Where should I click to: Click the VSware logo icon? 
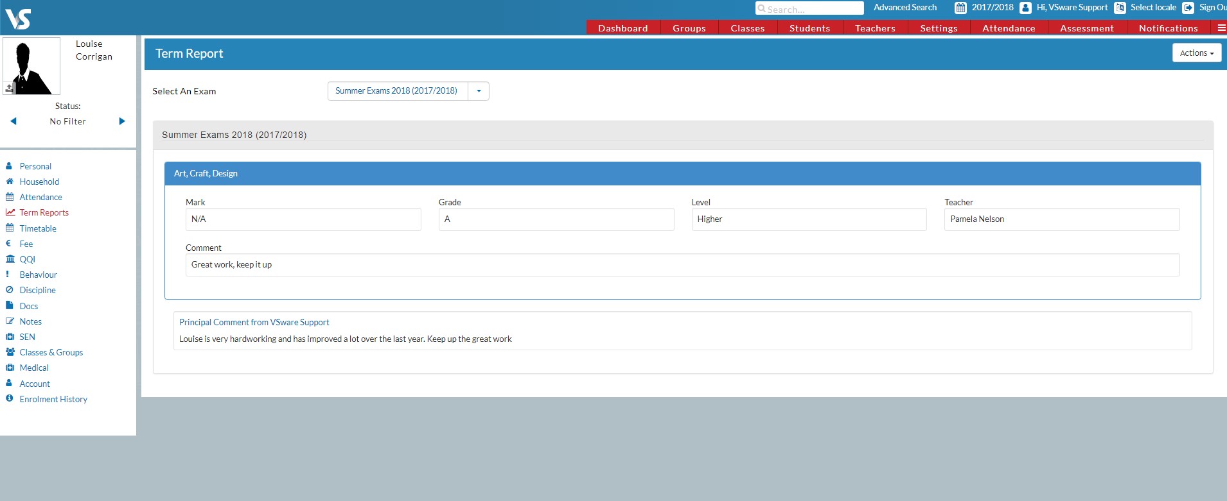(17, 19)
